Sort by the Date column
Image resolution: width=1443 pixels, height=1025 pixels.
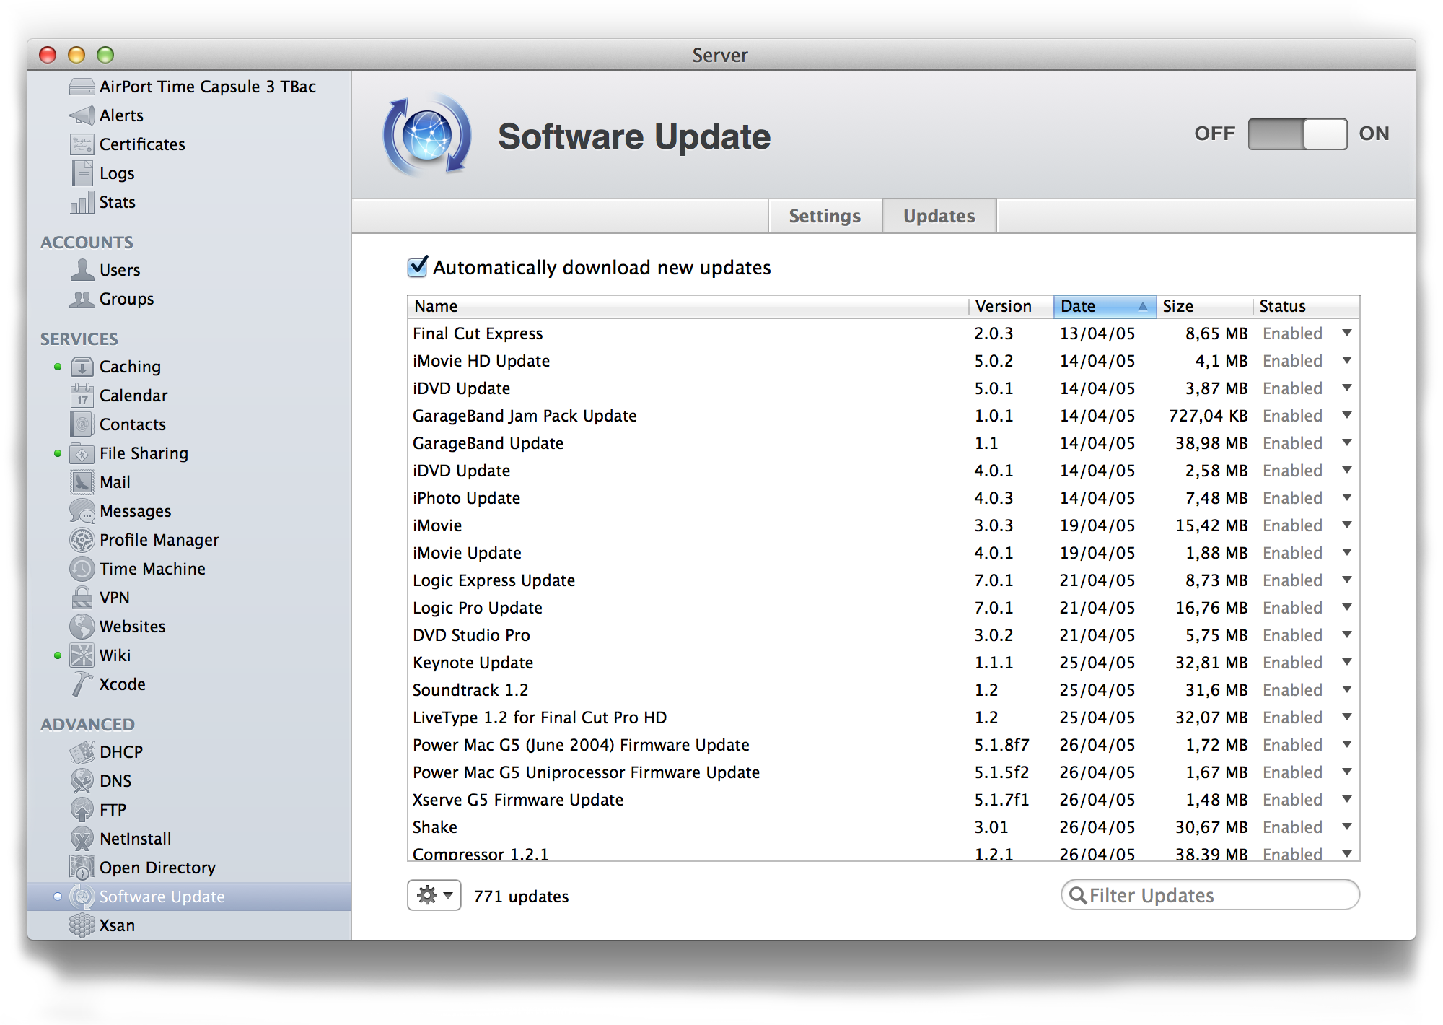pos(1105,306)
